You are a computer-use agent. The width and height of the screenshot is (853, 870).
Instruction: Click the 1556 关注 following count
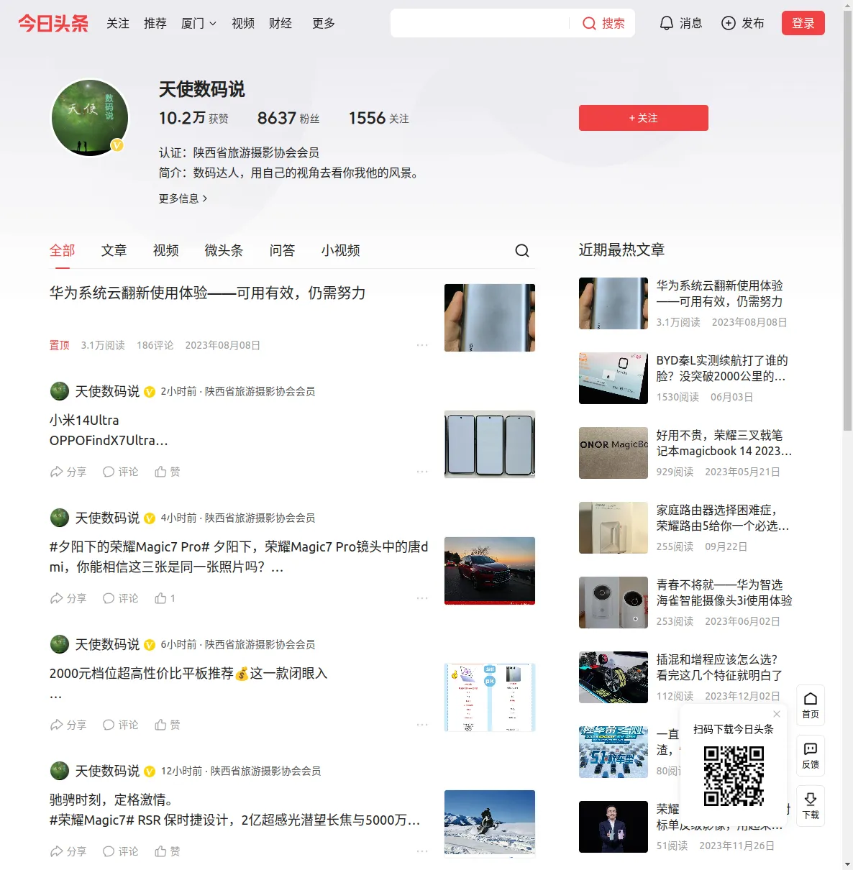click(x=379, y=118)
